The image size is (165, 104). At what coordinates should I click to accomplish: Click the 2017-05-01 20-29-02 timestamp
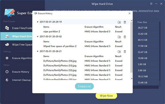[51, 37]
